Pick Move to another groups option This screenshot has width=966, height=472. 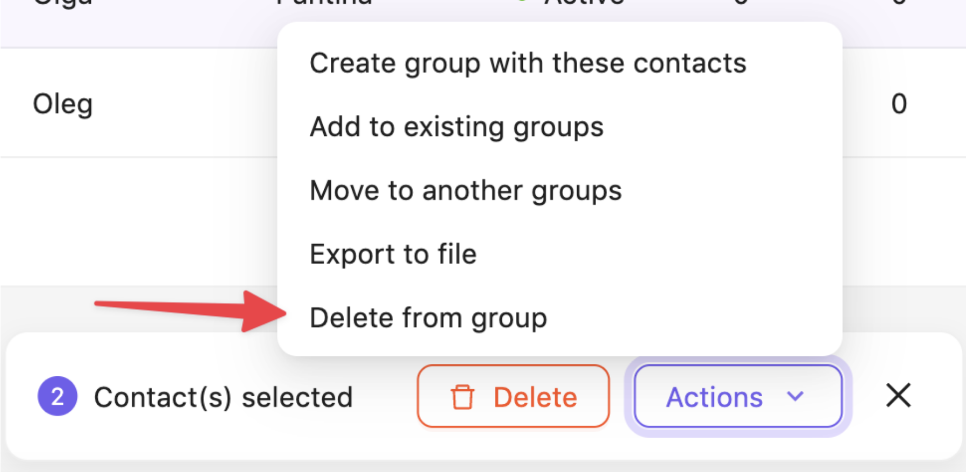466,190
